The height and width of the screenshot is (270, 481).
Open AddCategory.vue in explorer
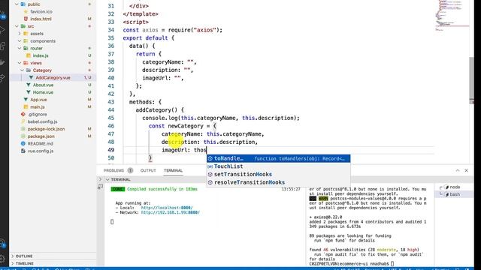(53, 78)
